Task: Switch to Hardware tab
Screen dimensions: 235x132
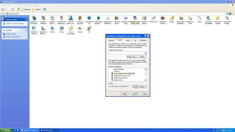Action: click(143, 40)
